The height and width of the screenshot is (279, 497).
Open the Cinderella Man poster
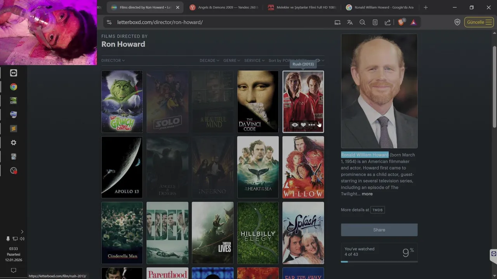[x=122, y=233]
